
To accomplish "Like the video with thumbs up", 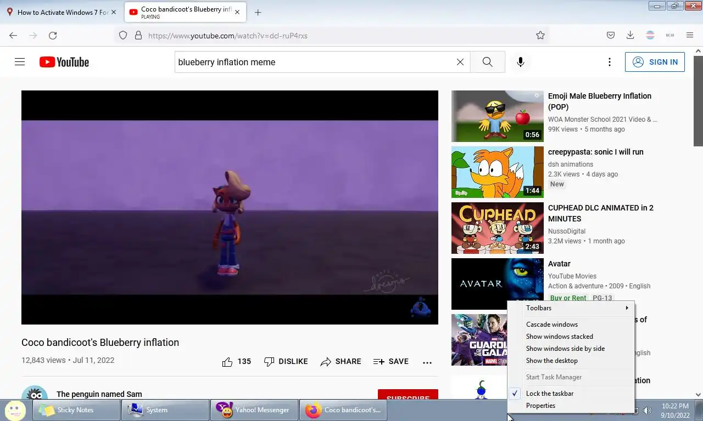I will (x=236, y=361).
